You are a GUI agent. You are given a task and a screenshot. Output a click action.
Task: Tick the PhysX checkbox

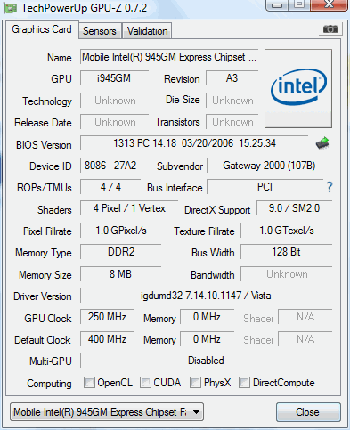[x=195, y=382]
